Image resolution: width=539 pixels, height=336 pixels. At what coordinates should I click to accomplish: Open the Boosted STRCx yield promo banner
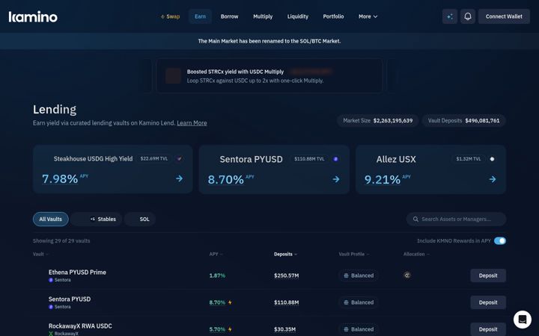(269, 75)
